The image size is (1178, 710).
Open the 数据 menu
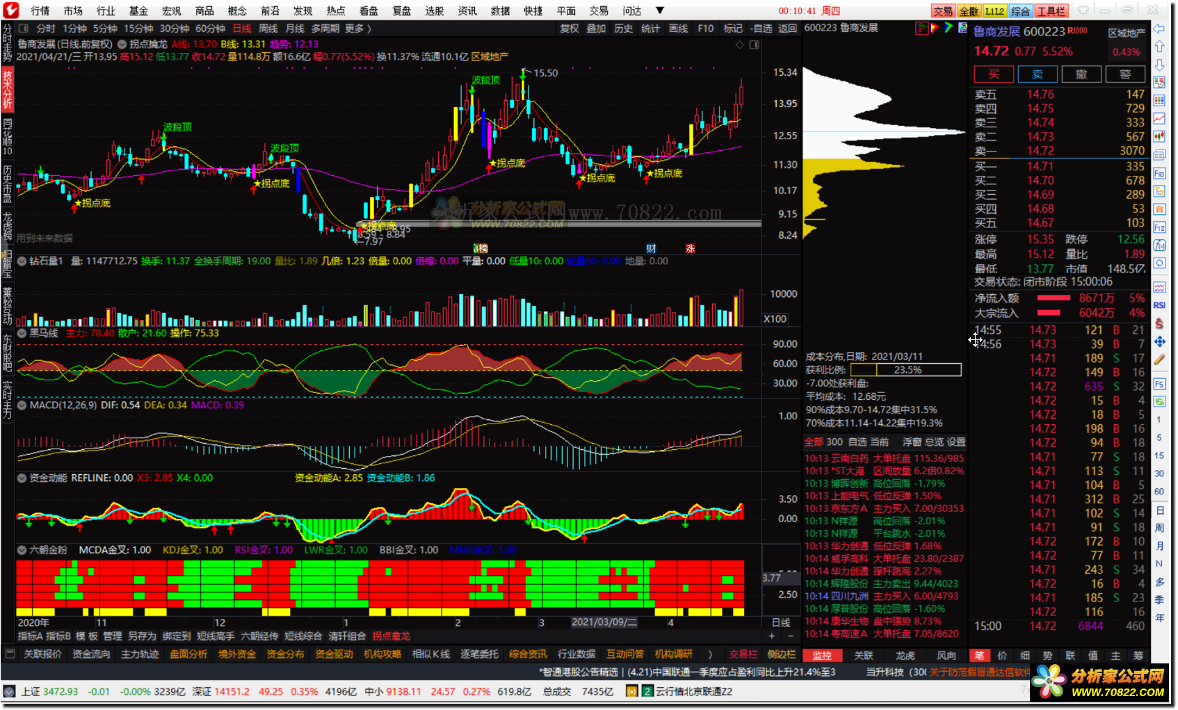pos(500,10)
